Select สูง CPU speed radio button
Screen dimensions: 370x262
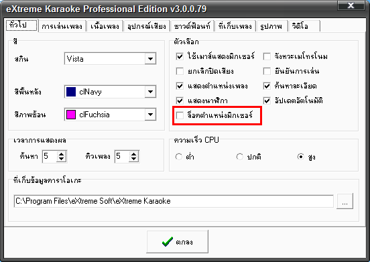coord(300,157)
